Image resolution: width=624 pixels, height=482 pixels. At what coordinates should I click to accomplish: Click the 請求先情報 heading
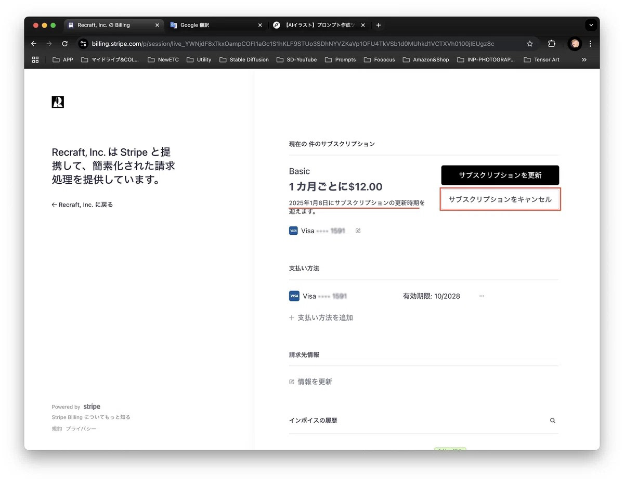304,354
